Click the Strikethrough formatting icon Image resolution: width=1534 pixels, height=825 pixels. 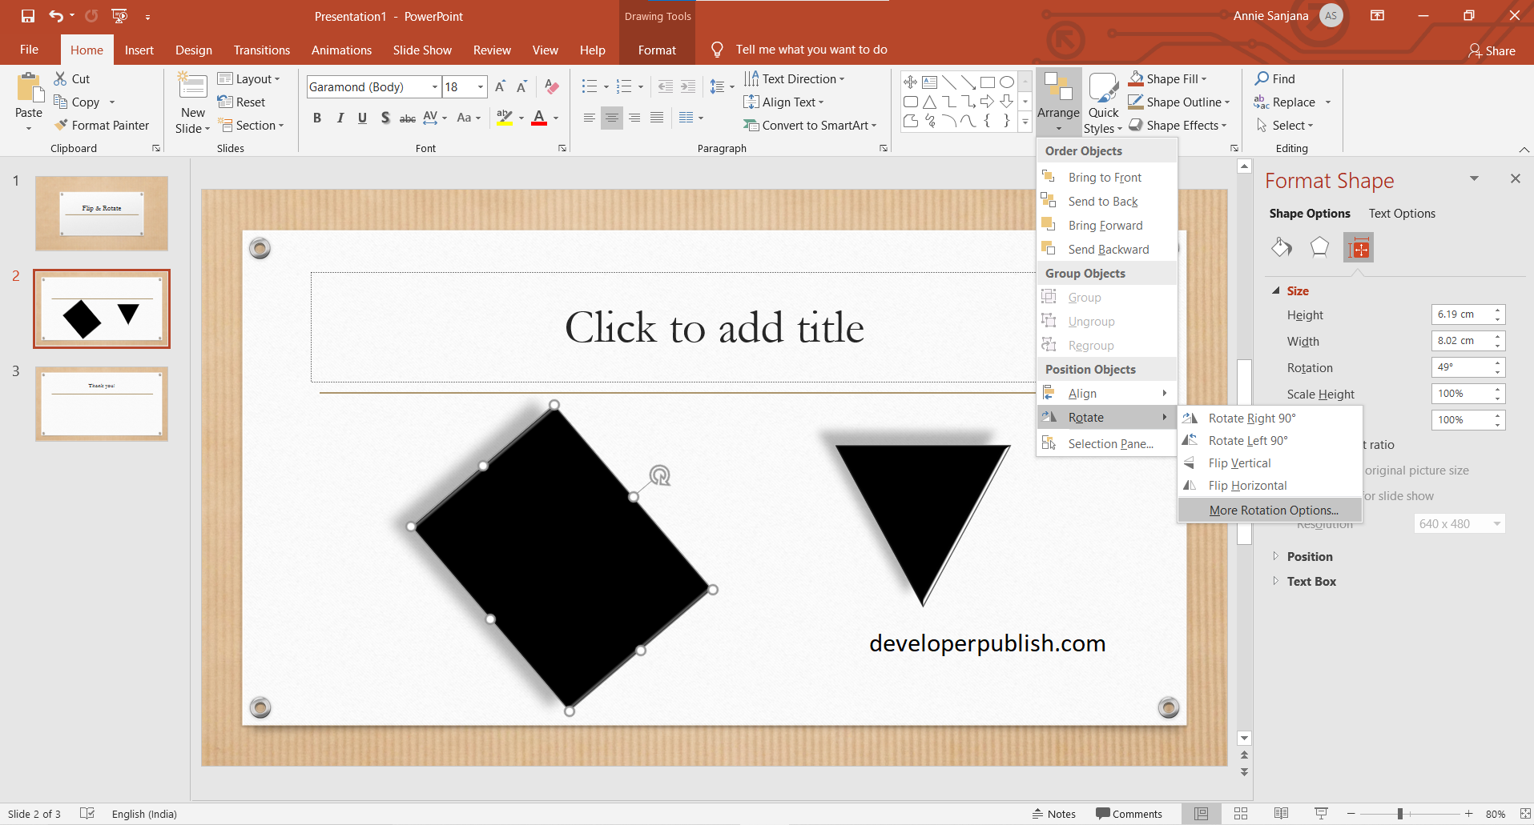[x=408, y=117]
